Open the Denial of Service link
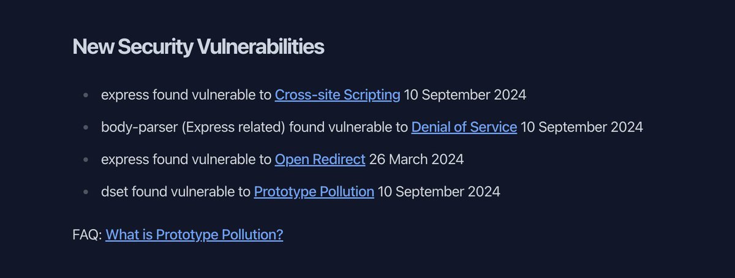This screenshot has height=278, width=735. pos(464,127)
